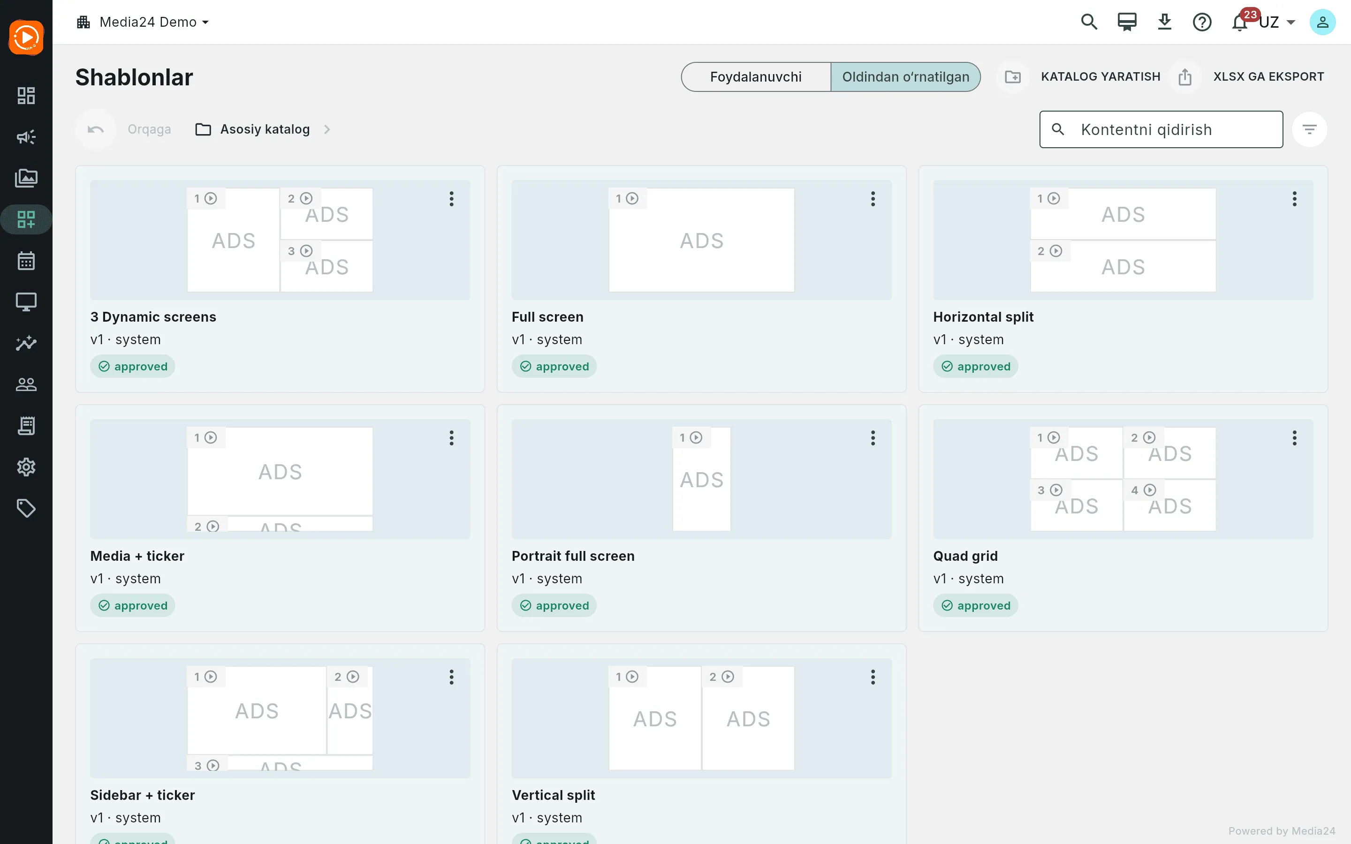Open the analytics chart icon
The height and width of the screenshot is (844, 1351).
[x=26, y=343]
